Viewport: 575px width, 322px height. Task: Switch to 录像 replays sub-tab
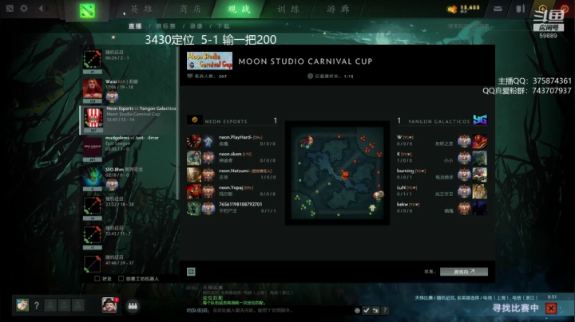tap(196, 26)
